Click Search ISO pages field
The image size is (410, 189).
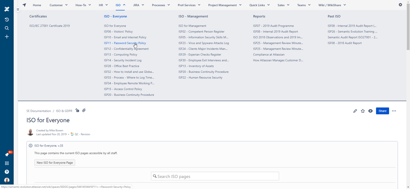215,176
